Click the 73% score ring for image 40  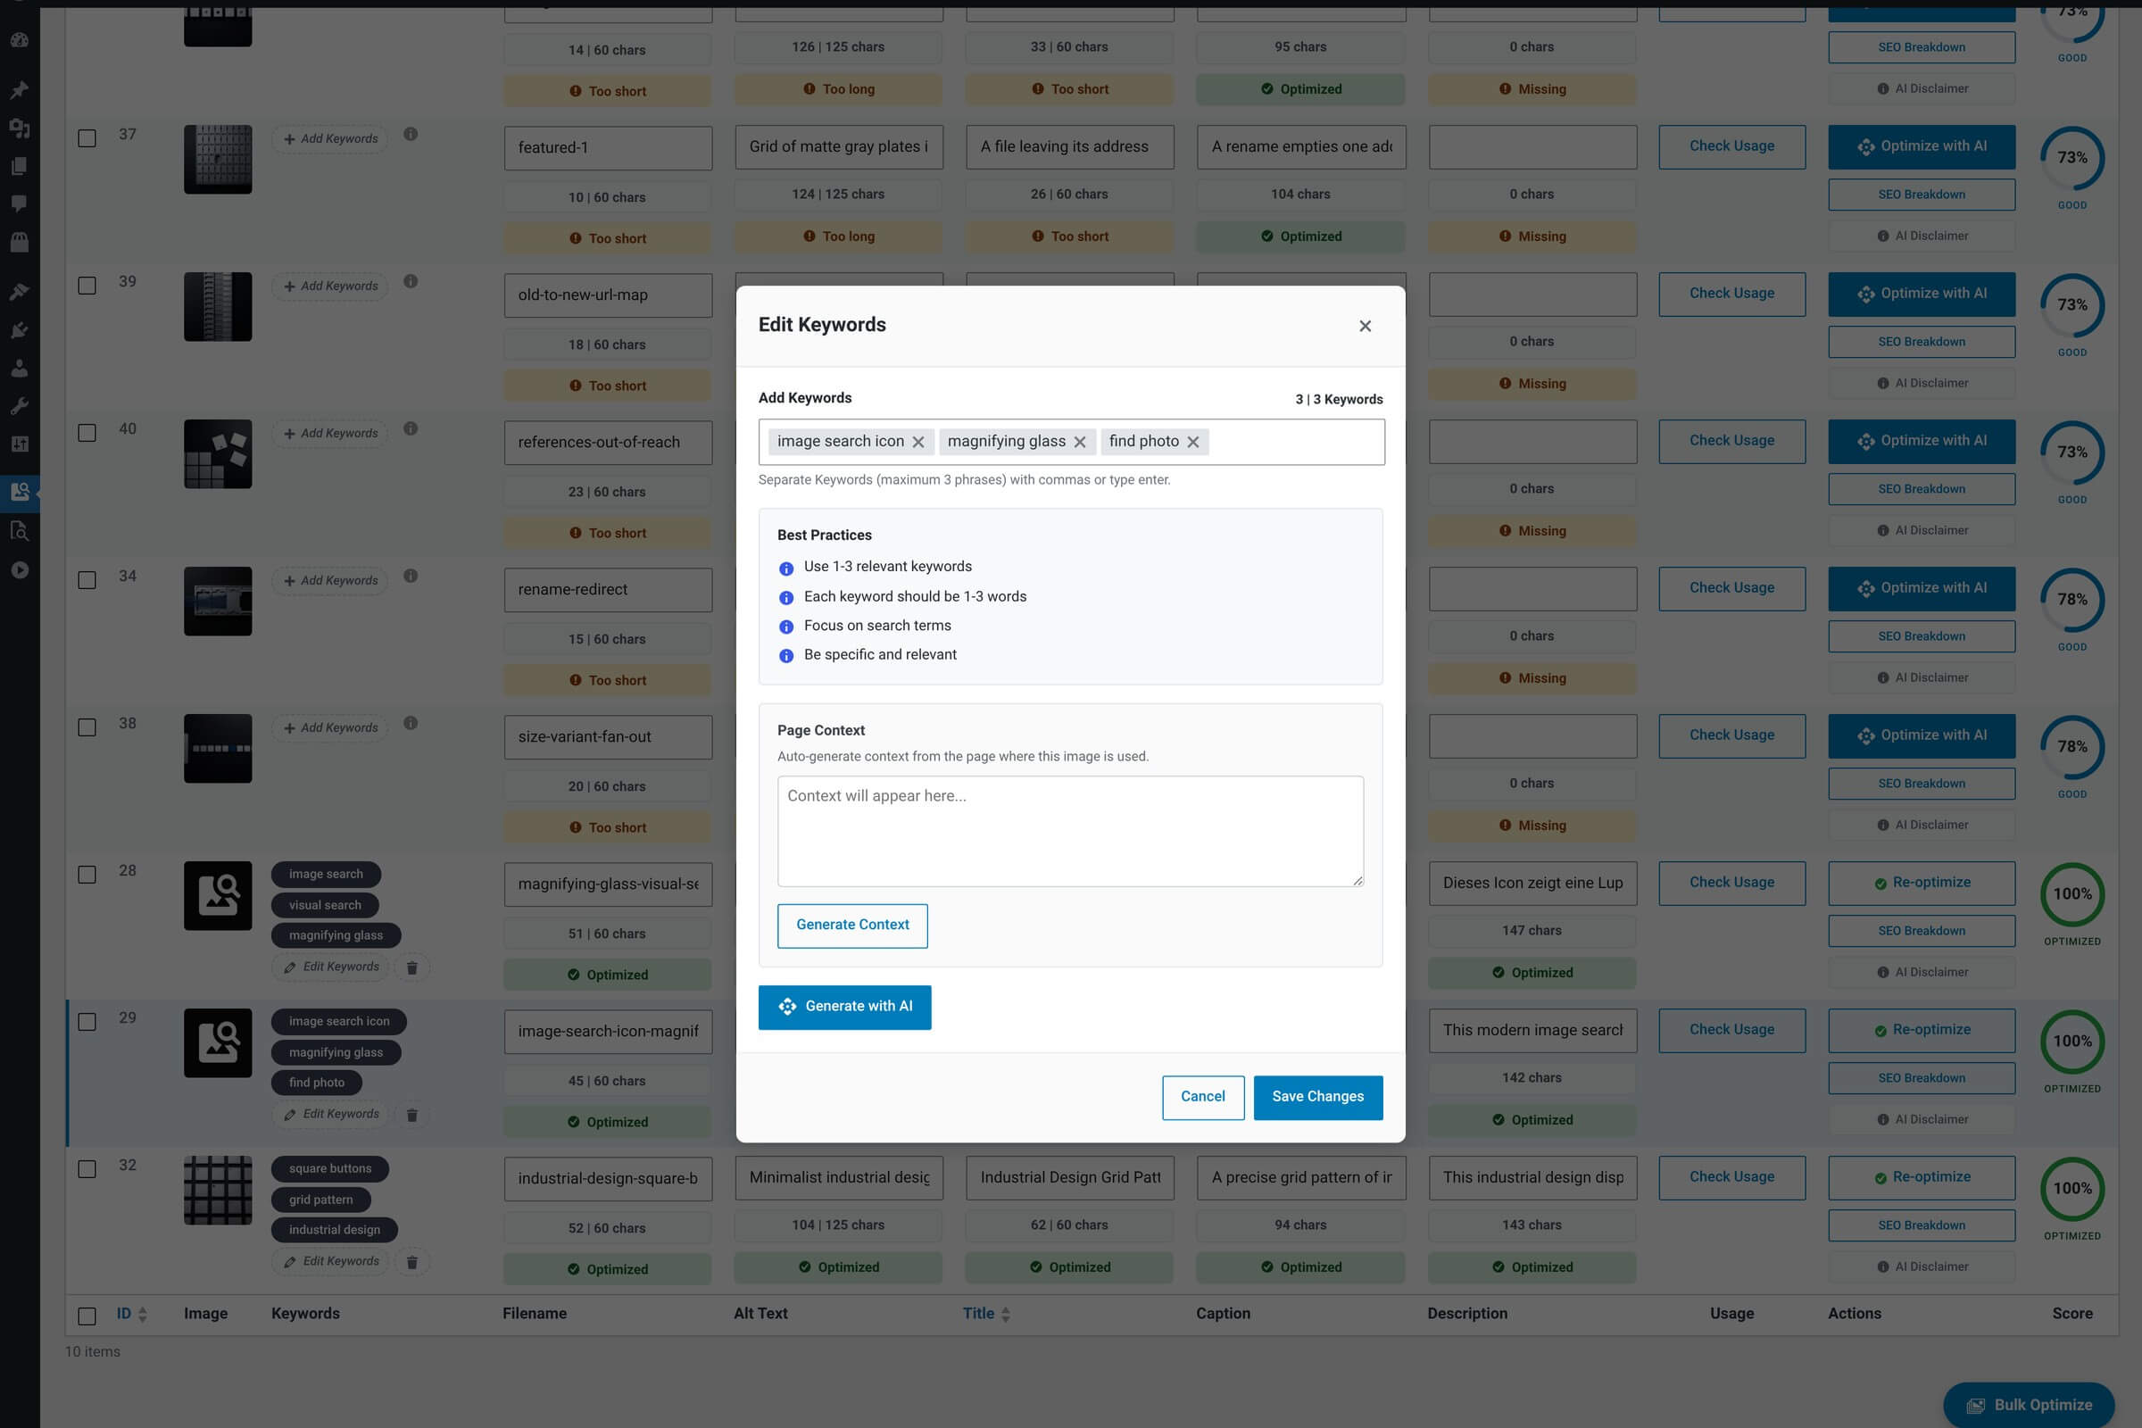point(2071,452)
